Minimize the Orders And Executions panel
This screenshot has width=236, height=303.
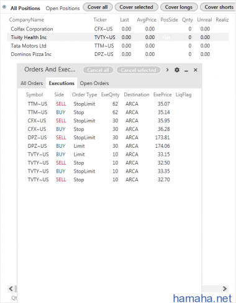click(186, 70)
